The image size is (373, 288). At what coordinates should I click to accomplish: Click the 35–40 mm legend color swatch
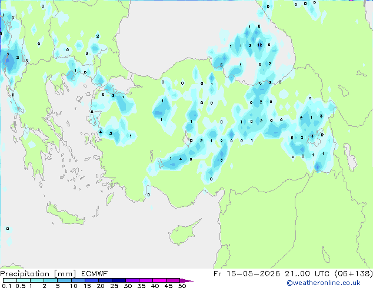[145, 280]
